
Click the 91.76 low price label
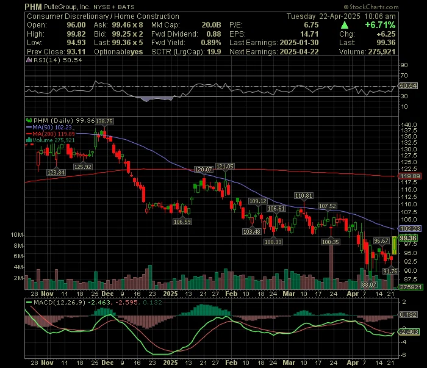coord(390,271)
